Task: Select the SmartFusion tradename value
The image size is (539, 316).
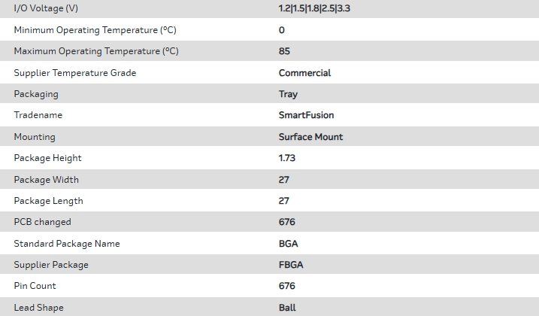Action: pyautogui.click(x=306, y=115)
